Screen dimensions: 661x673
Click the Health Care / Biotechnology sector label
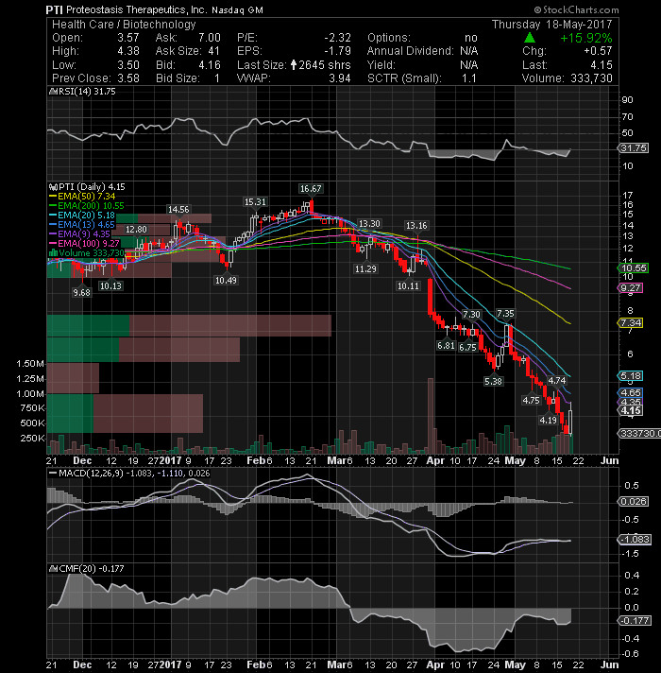[124, 25]
